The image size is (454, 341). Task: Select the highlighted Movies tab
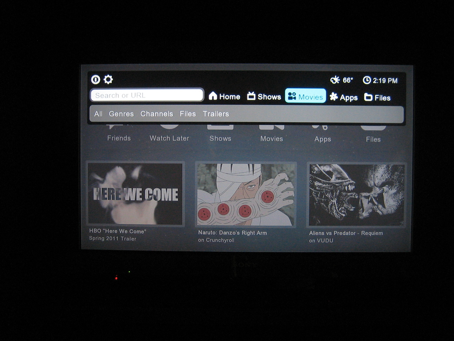coord(305,96)
